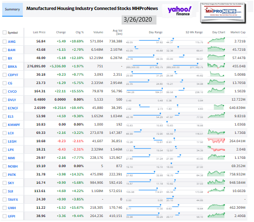Check the box next to AMG
Viewport: 254px width, 222px height.
(x=5, y=41)
